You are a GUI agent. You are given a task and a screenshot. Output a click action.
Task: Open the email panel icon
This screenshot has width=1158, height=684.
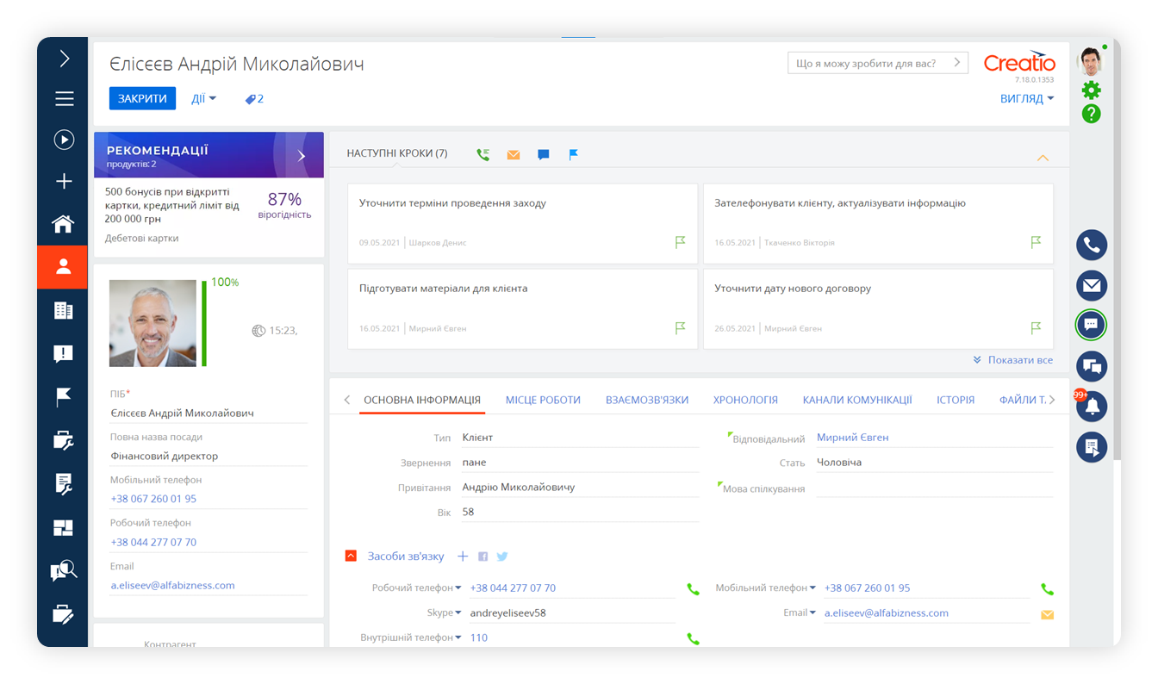click(x=1091, y=285)
